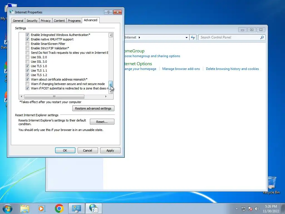This screenshot has width=285, height=214.
Task: Click the Start orb on the taskbar
Action: coord(8,208)
